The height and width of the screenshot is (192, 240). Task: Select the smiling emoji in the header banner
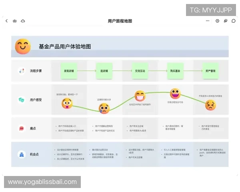(23, 46)
